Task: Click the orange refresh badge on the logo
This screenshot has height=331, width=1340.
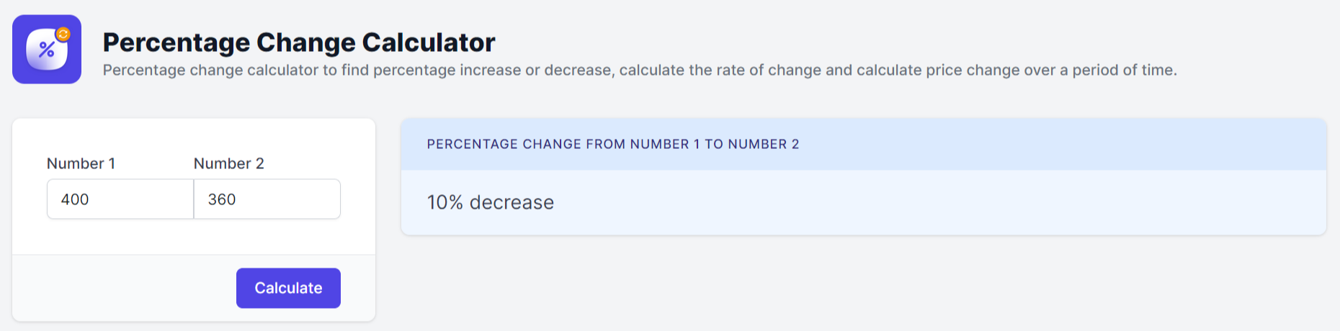Action: 63,34
